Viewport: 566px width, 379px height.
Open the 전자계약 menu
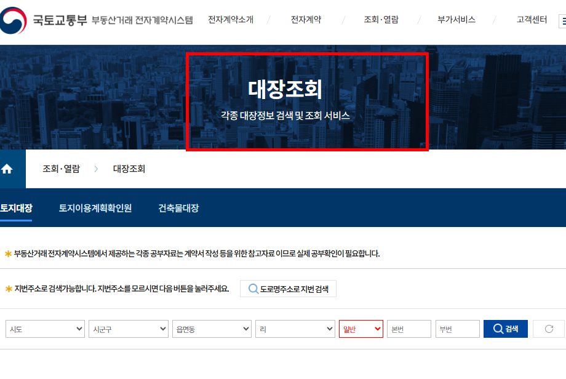coord(306,19)
